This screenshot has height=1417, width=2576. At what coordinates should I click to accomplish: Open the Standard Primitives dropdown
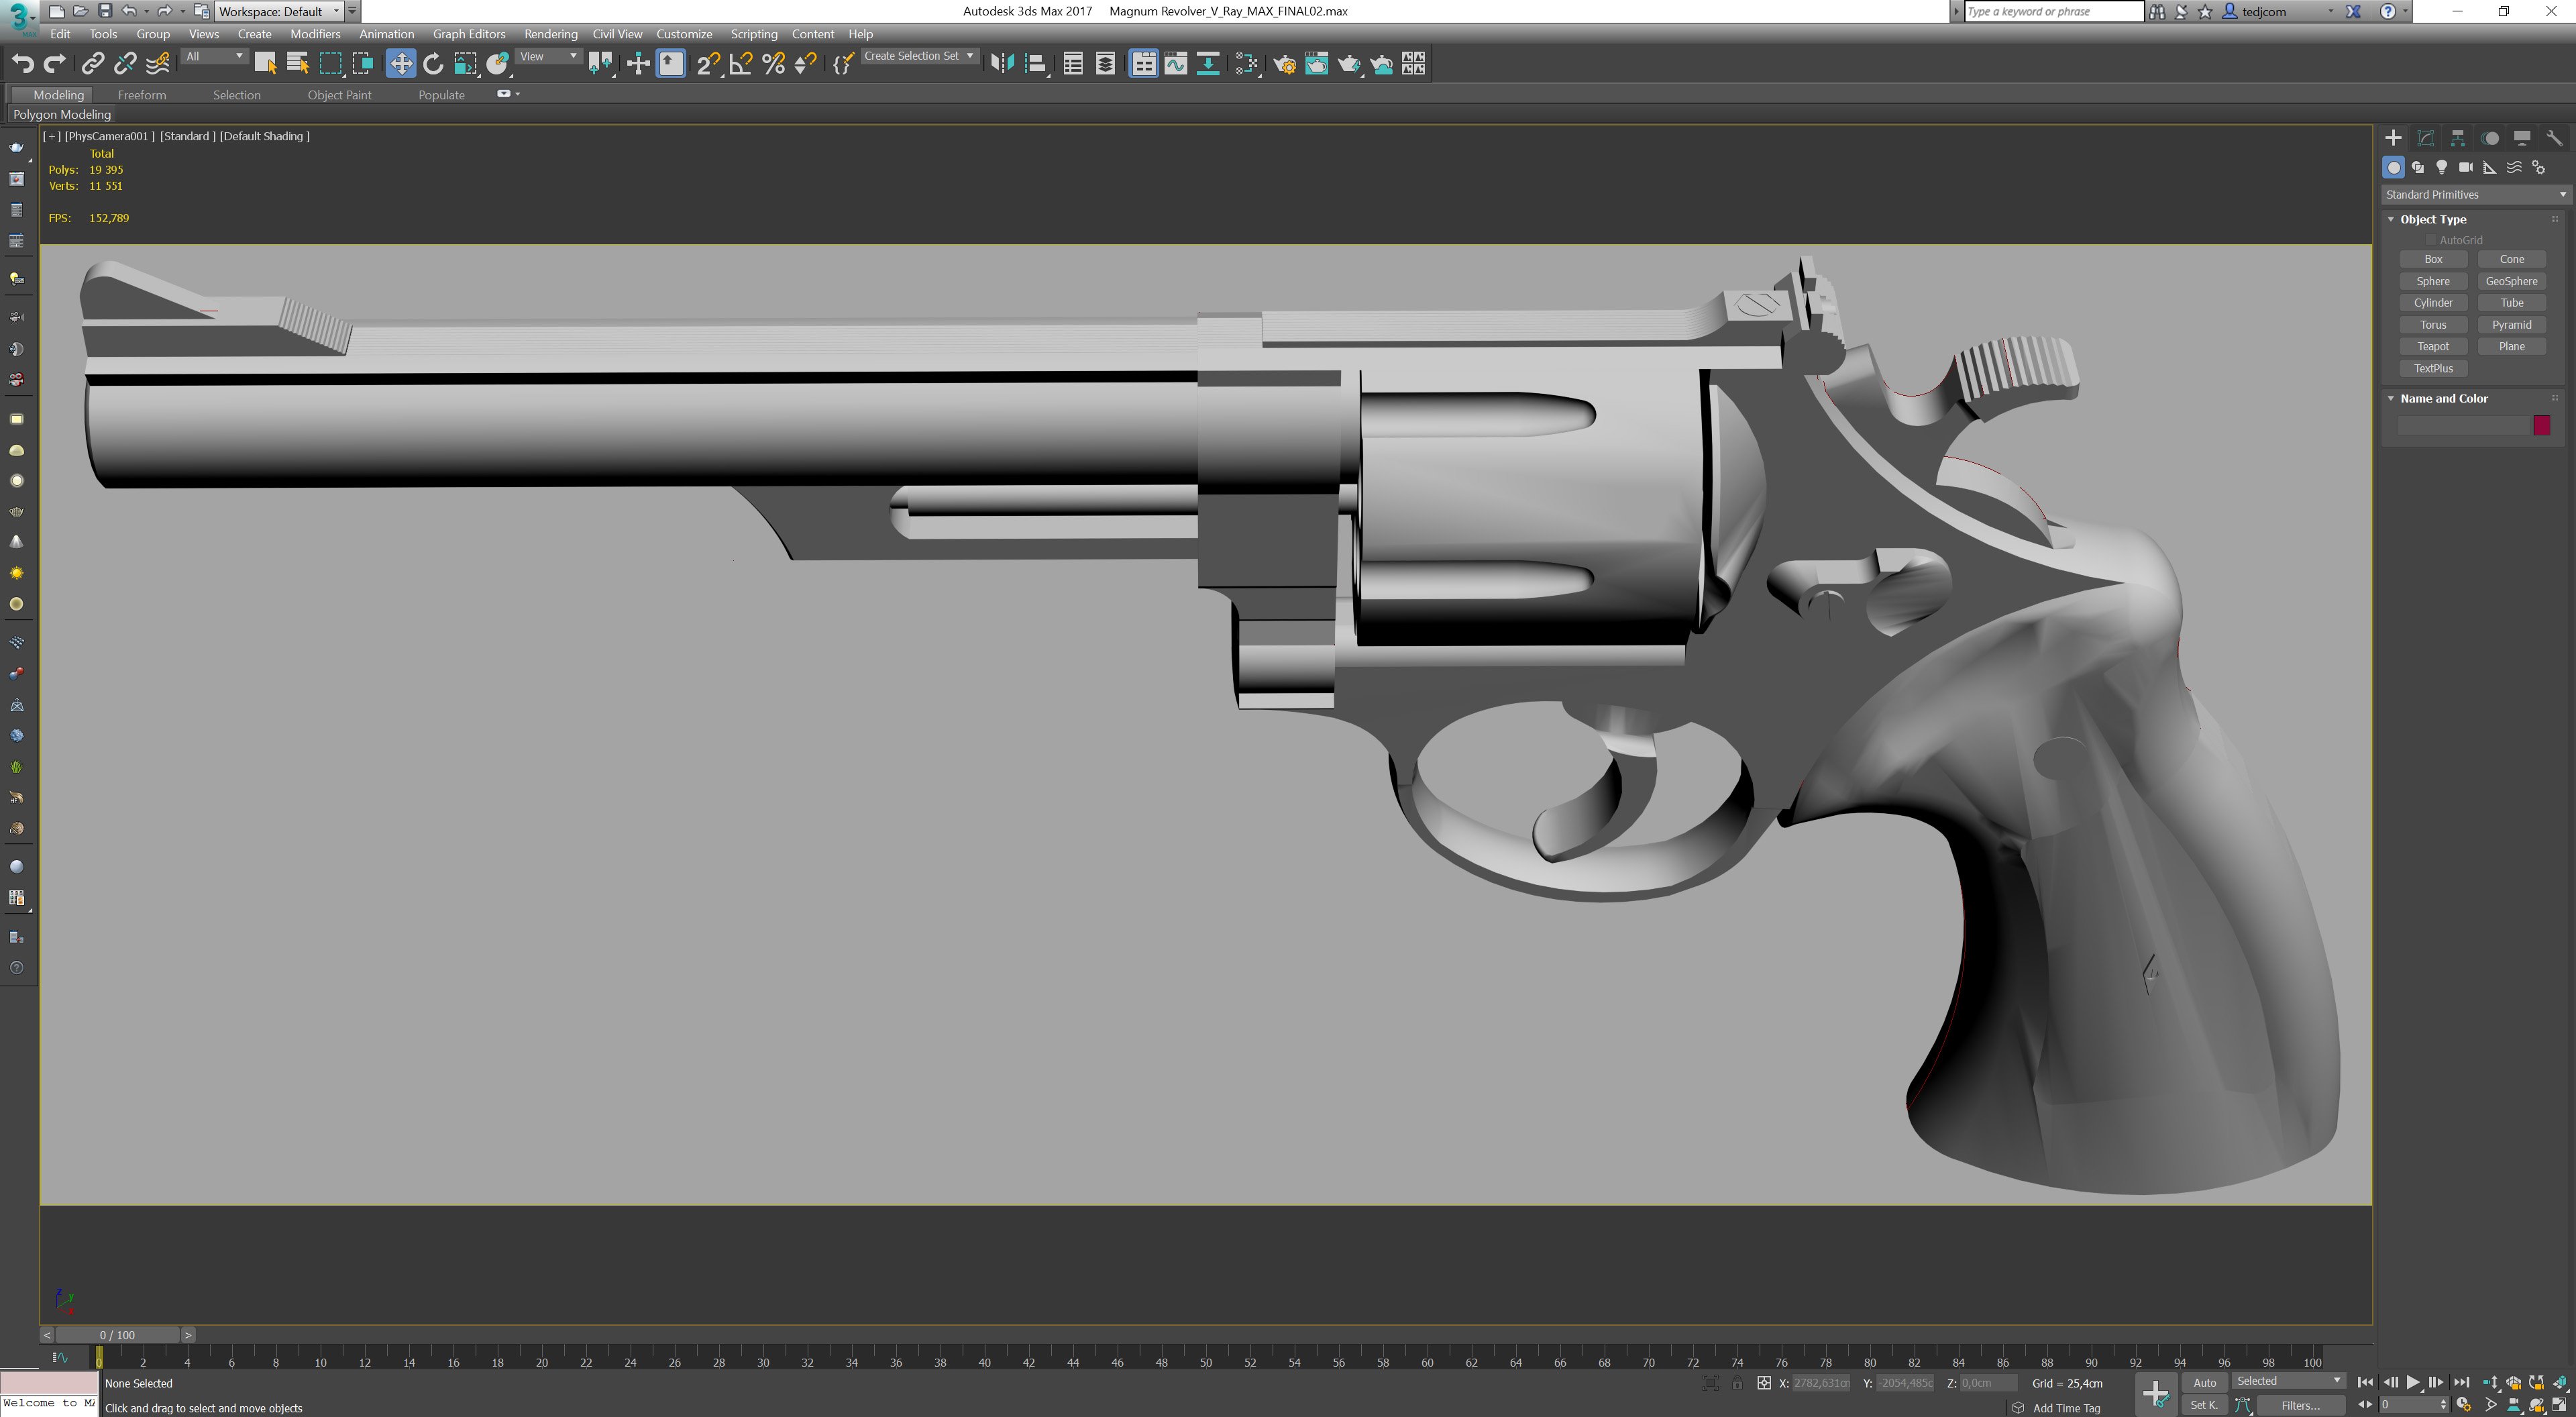2472,194
